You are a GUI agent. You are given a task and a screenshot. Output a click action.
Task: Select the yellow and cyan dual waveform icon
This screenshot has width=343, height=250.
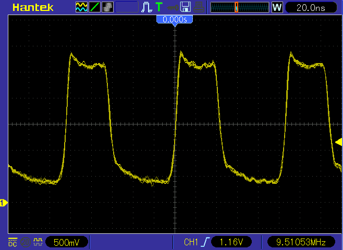[81, 7]
